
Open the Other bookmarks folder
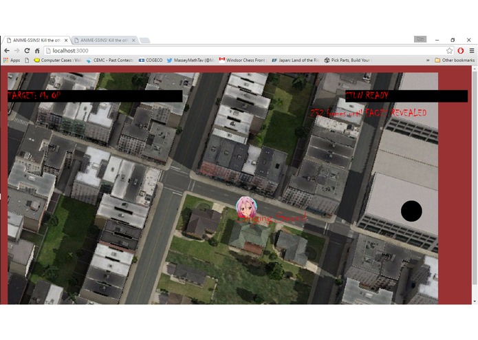click(x=455, y=61)
